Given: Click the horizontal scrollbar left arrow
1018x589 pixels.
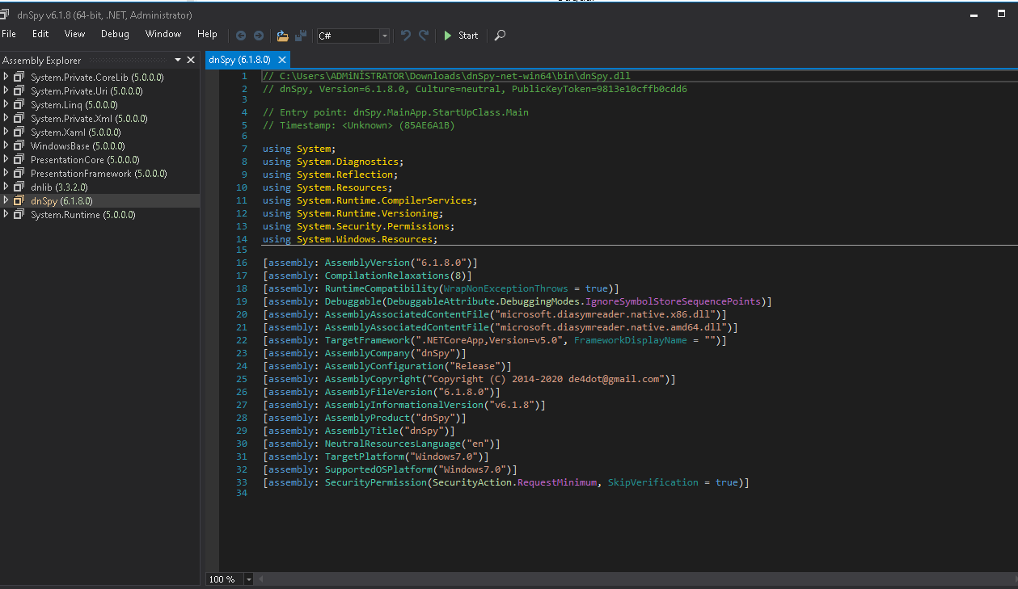Looking at the screenshot, I should click(x=261, y=579).
